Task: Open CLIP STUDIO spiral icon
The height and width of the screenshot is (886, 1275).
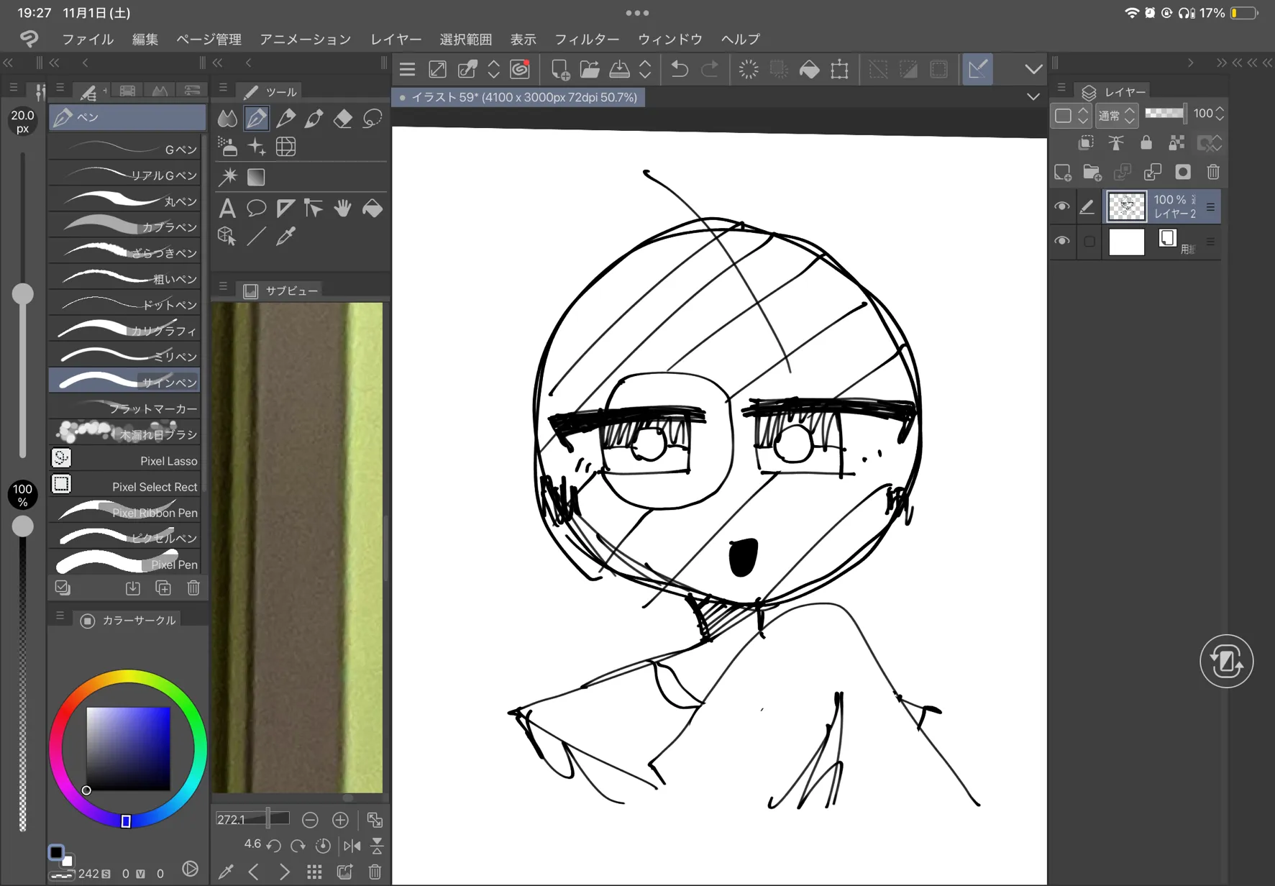Action: pos(519,69)
